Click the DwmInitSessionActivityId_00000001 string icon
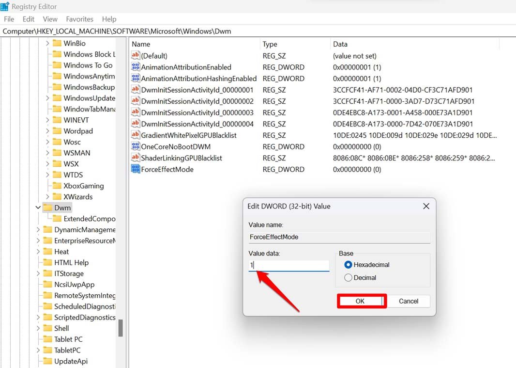516x368 pixels. [136, 90]
